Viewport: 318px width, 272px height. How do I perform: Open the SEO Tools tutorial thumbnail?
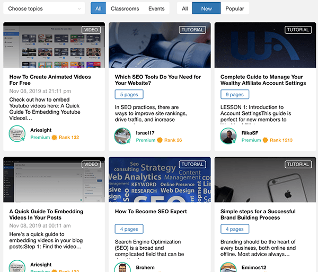tap(160, 45)
